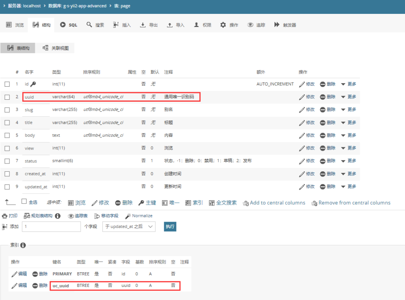Check the checkbox for the id column
This screenshot has width=405, height=300.
coord(7,84)
